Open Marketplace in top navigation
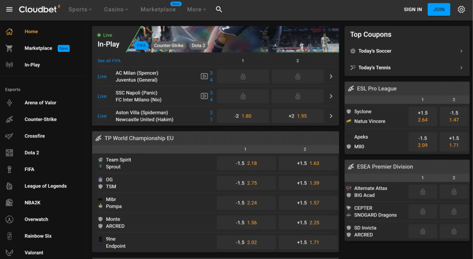 click(158, 9)
